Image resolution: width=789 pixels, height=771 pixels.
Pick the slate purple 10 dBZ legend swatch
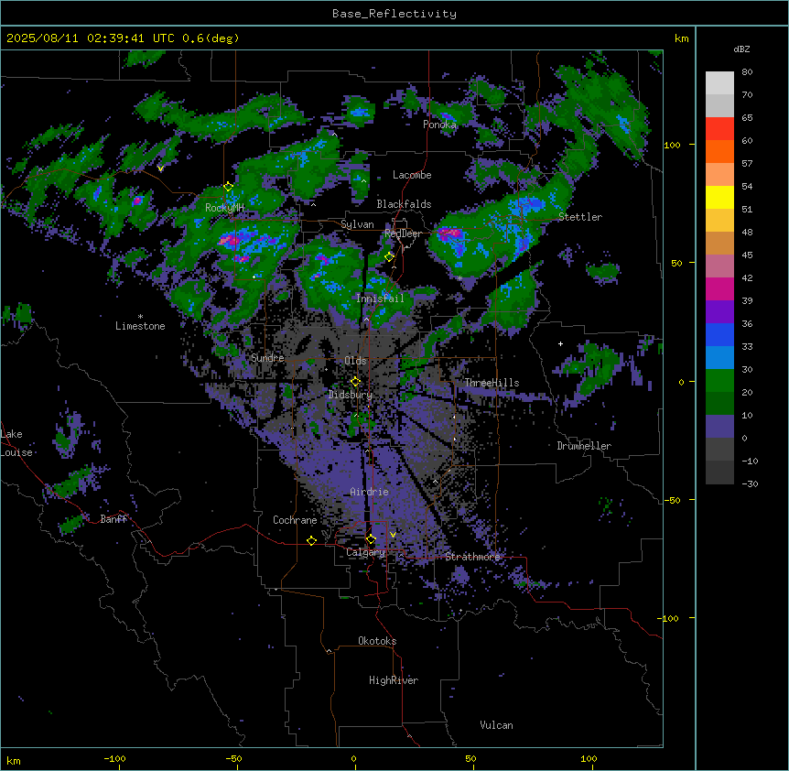tap(719, 427)
